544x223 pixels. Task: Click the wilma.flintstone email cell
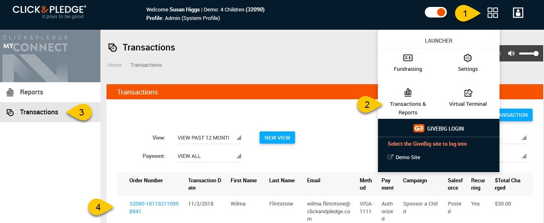329,211
